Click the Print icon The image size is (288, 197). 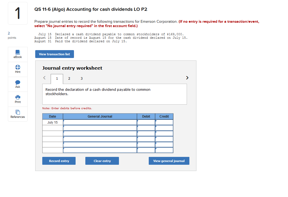pos(17,99)
